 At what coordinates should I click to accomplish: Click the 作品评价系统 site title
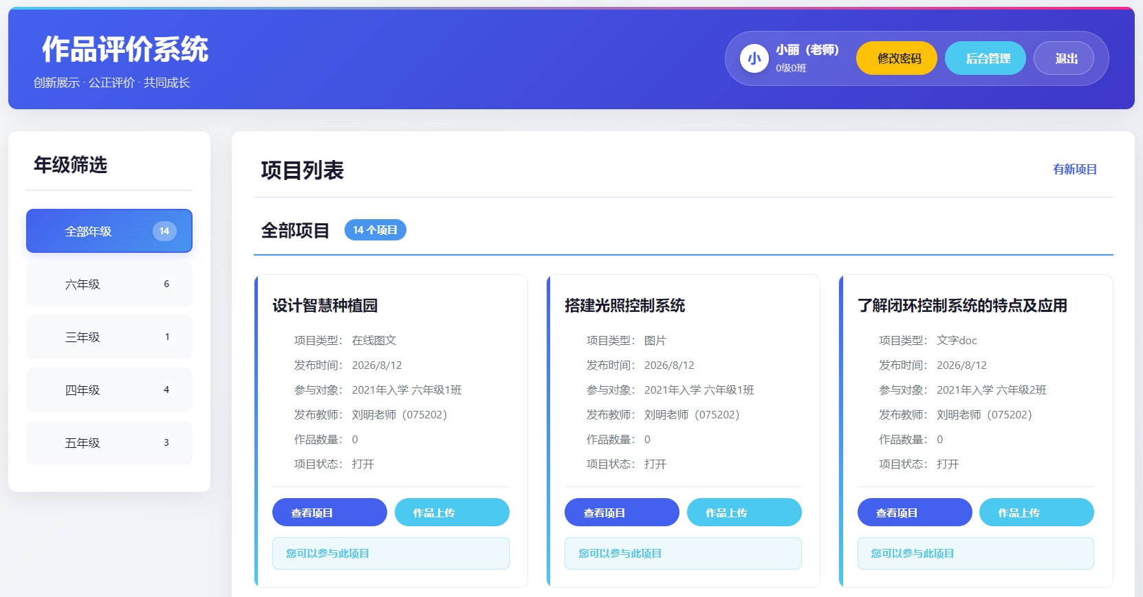(125, 49)
